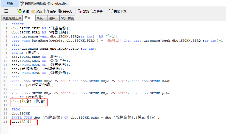Image resolution: width=226 pixels, height=134 pixels.
Task: Click the '000' literal on line 15
Action: [x=65, y=81]
